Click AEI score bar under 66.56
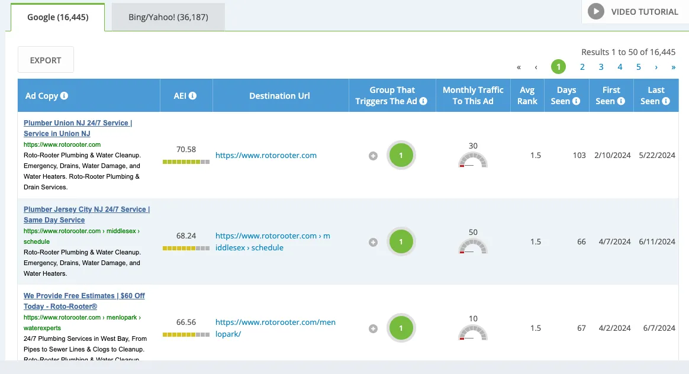The width and height of the screenshot is (689, 374). click(x=186, y=334)
